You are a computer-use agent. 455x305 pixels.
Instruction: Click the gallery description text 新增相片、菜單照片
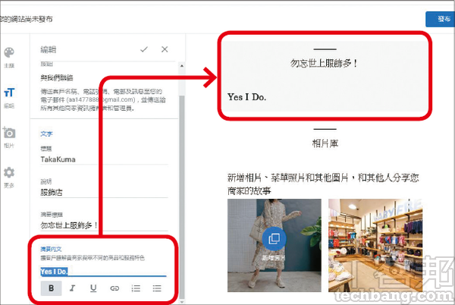[x=323, y=184]
